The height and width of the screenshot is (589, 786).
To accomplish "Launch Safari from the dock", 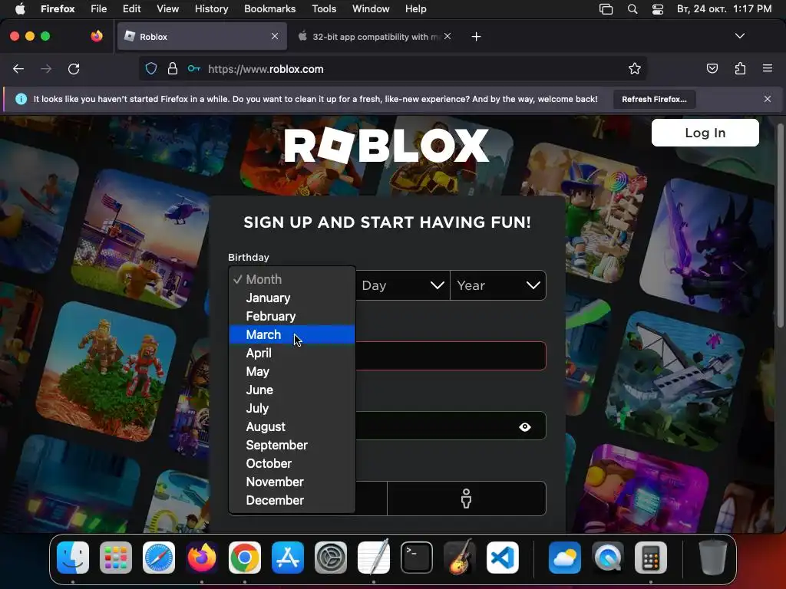I will (159, 558).
